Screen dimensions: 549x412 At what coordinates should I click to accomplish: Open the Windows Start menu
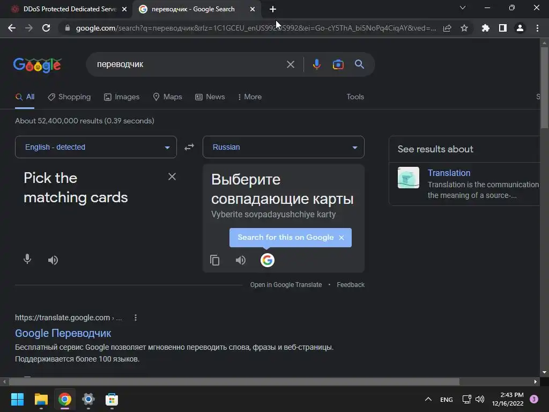point(17,399)
